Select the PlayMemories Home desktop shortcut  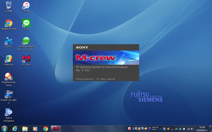pos(9,79)
